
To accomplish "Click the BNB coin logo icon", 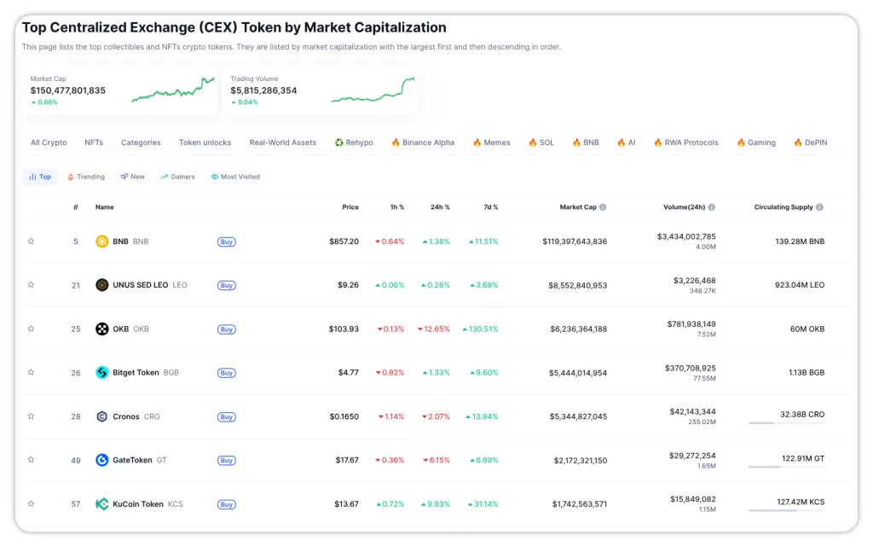I will (x=101, y=241).
